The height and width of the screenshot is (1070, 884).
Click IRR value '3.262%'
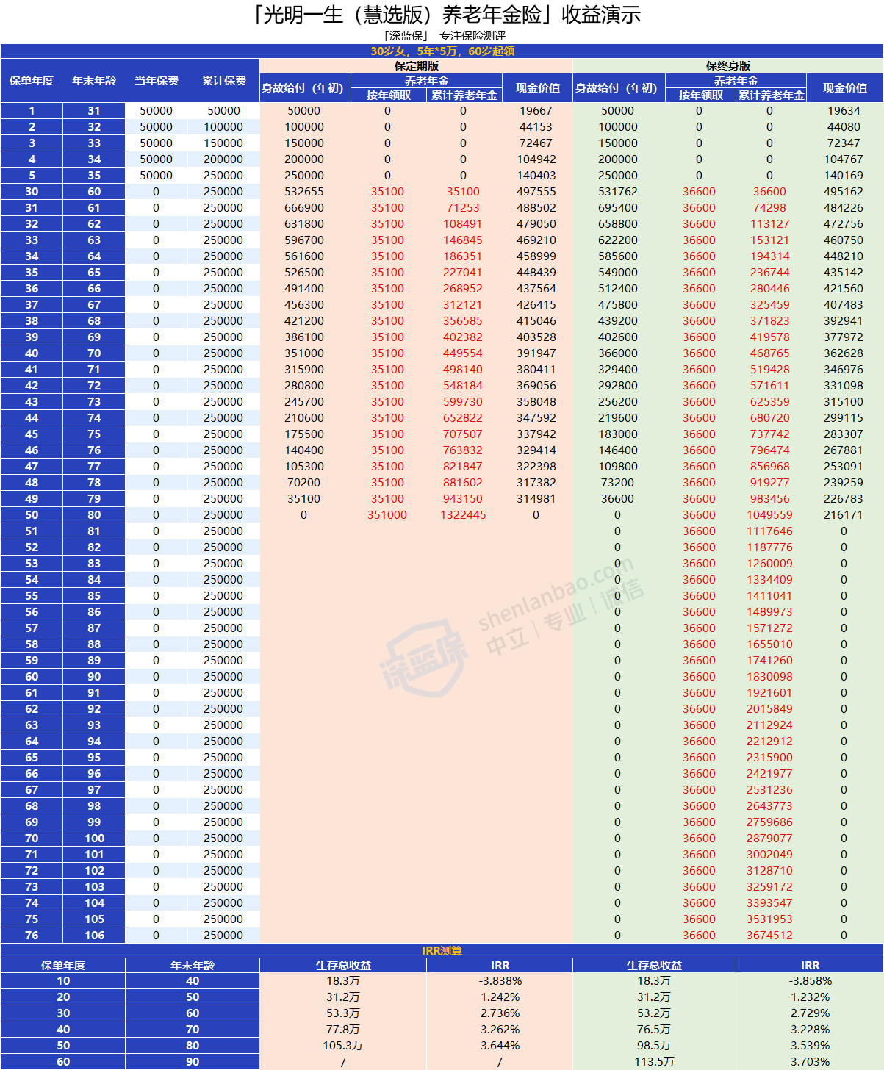pos(500,1030)
